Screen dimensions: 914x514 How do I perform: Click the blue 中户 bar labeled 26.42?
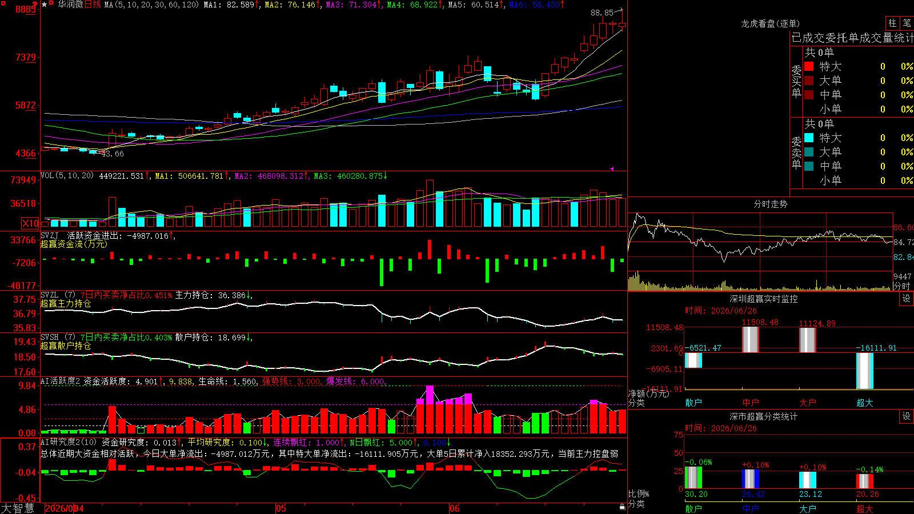pos(751,479)
